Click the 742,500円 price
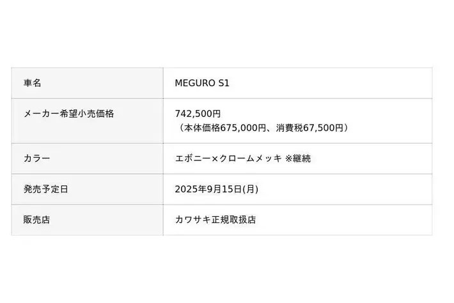 pyautogui.click(x=198, y=114)
